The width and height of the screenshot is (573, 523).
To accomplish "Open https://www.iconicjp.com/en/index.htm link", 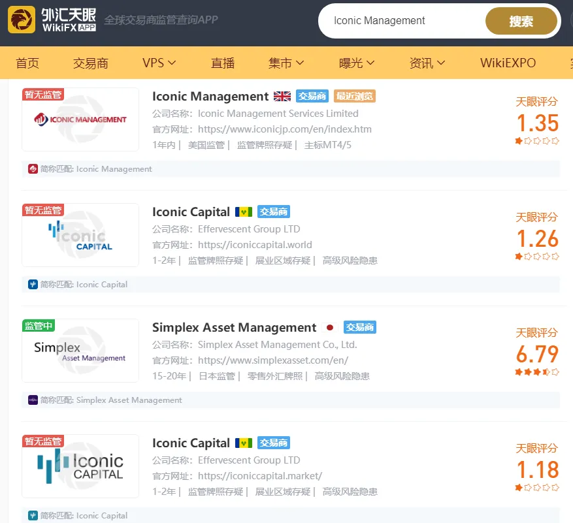I will coord(285,129).
